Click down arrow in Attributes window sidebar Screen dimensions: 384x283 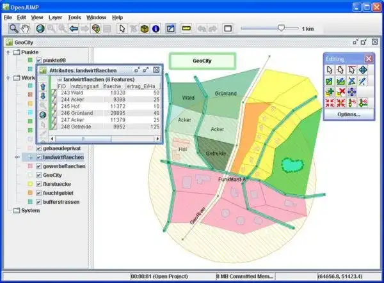pyautogui.click(x=43, y=96)
